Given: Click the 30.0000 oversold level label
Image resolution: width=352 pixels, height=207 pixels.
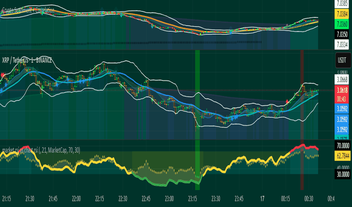Looking at the screenshot, I should point(343,174).
